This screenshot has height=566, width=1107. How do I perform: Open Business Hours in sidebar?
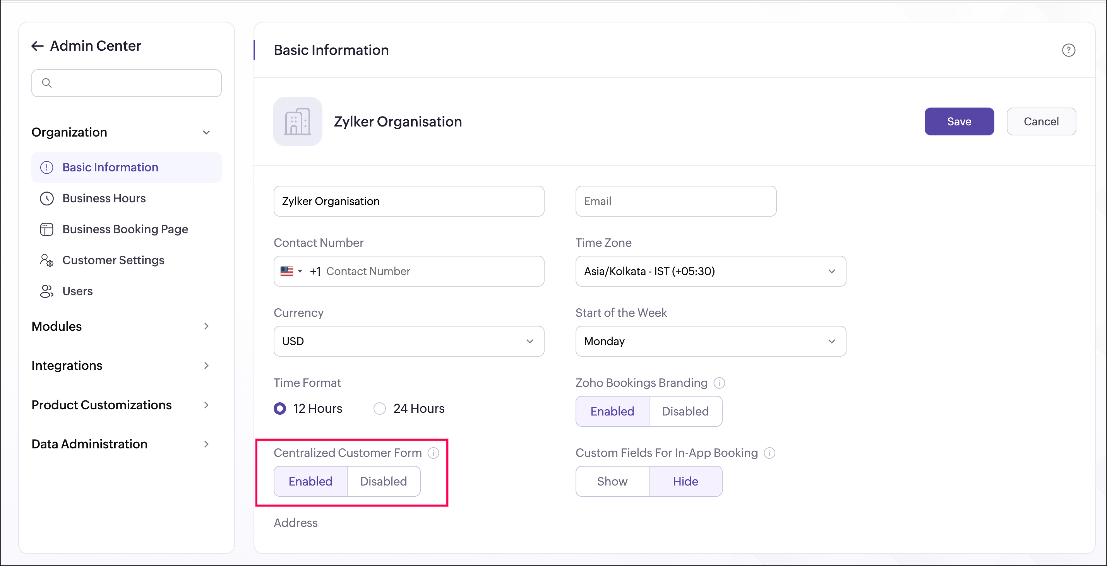[x=104, y=198]
